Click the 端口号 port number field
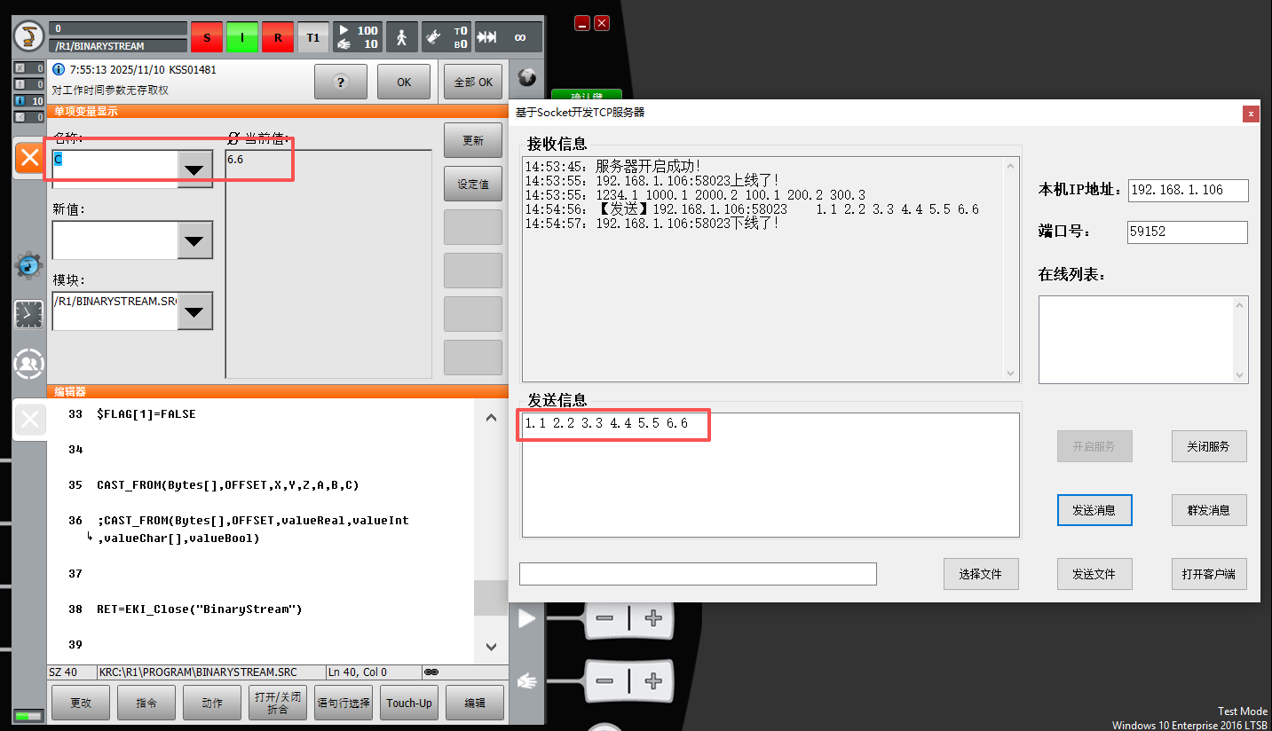The height and width of the screenshot is (731, 1272). pyautogui.click(x=1187, y=232)
